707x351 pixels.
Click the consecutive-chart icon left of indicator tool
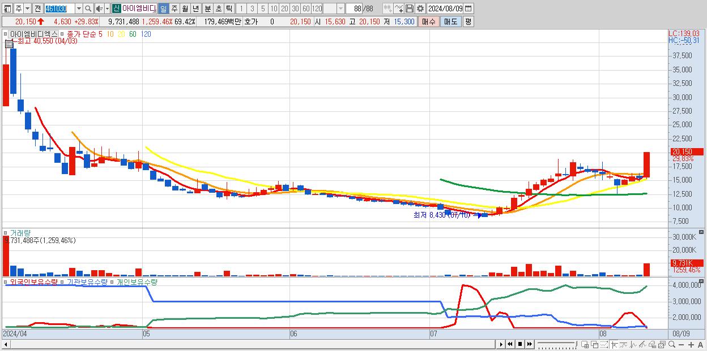[x=388, y=8]
